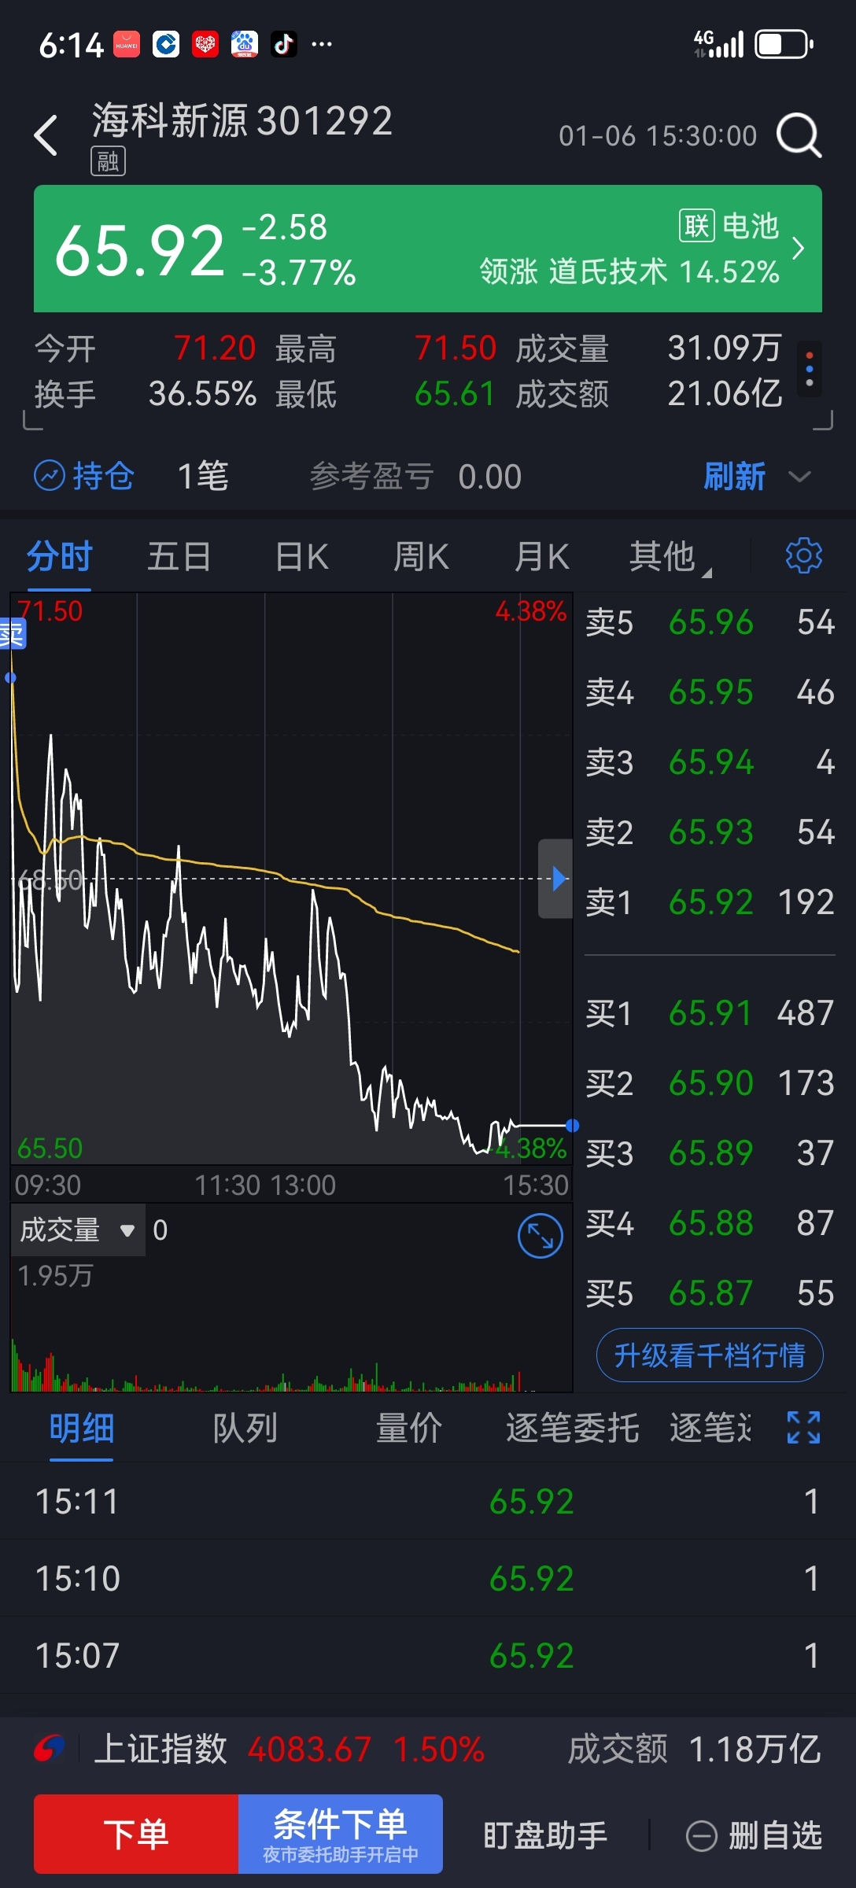Switch to the 周K chart tab
The image size is (856, 1888).
(x=422, y=557)
